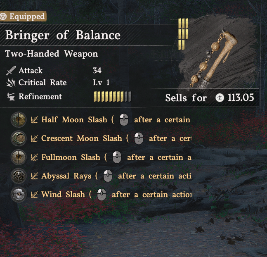The image size is (267, 257).
Task: Click the gold rarity bars beside weapon image
Action: (183, 34)
